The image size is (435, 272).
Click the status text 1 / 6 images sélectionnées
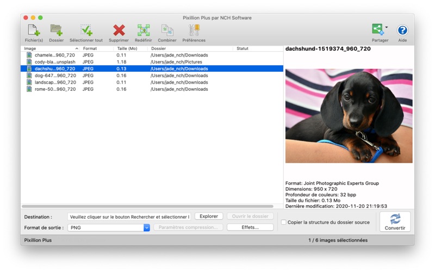point(338,240)
